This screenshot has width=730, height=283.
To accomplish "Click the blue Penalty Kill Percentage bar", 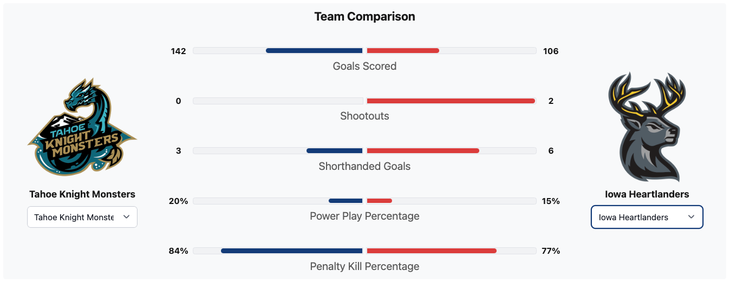I will coord(291,251).
